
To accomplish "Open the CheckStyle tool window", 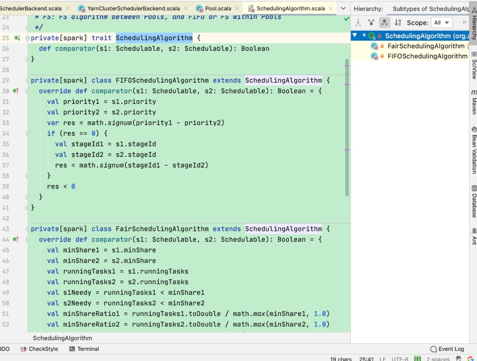I will pyautogui.click(x=39, y=349).
